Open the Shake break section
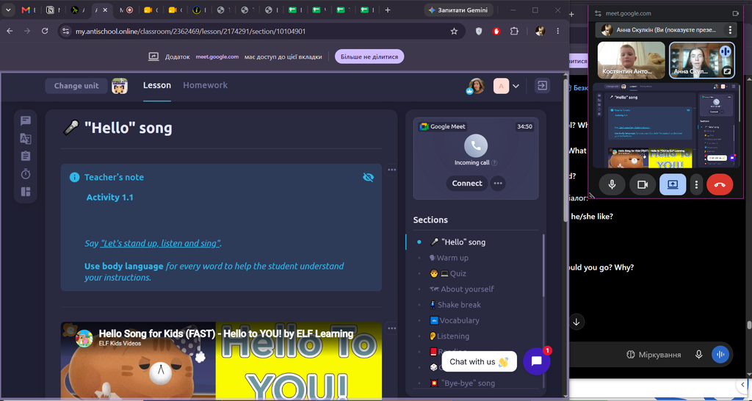This screenshot has height=401, width=752. coord(455,305)
